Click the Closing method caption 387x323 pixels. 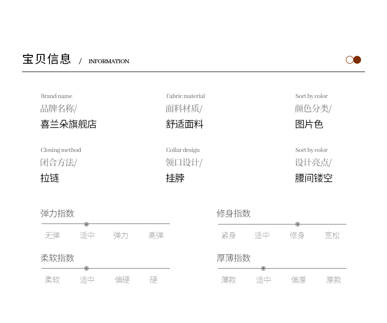(x=61, y=150)
